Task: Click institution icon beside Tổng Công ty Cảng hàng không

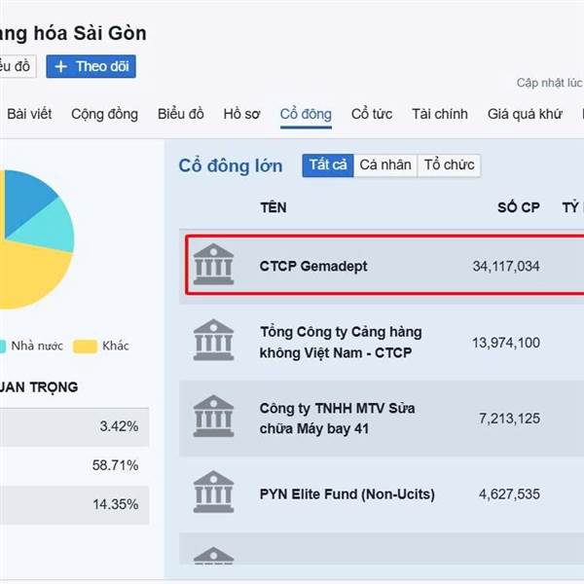Action: tap(213, 340)
